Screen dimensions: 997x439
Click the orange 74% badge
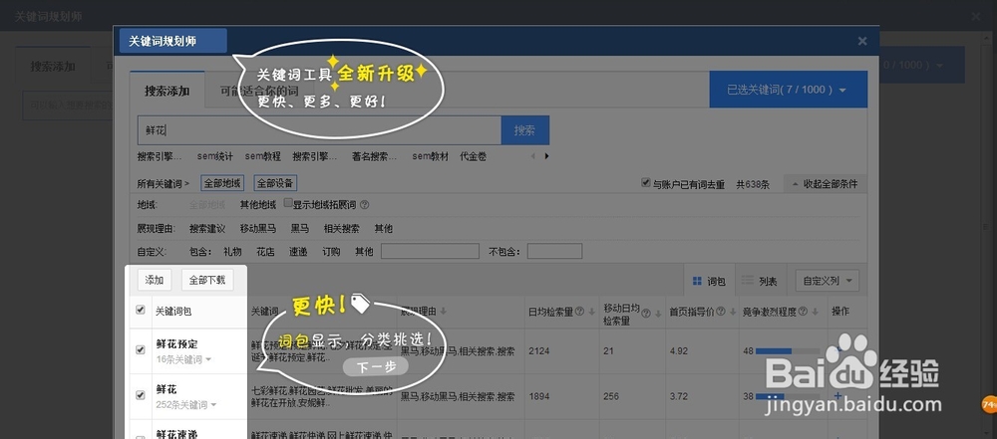coord(989,404)
